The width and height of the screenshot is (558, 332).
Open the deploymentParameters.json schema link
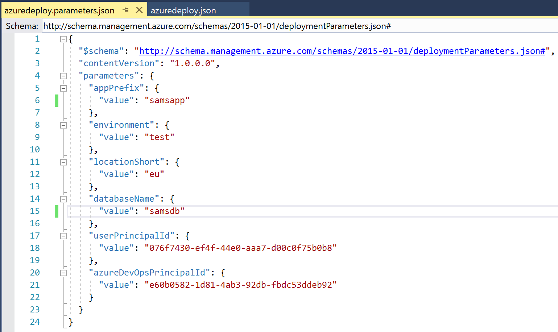pyautogui.click(x=342, y=51)
